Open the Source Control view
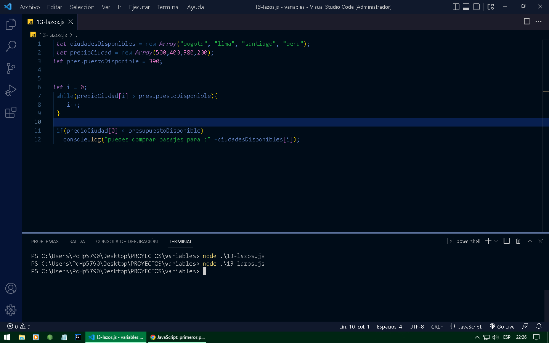The width and height of the screenshot is (549, 343). pyautogui.click(x=11, y=68)
